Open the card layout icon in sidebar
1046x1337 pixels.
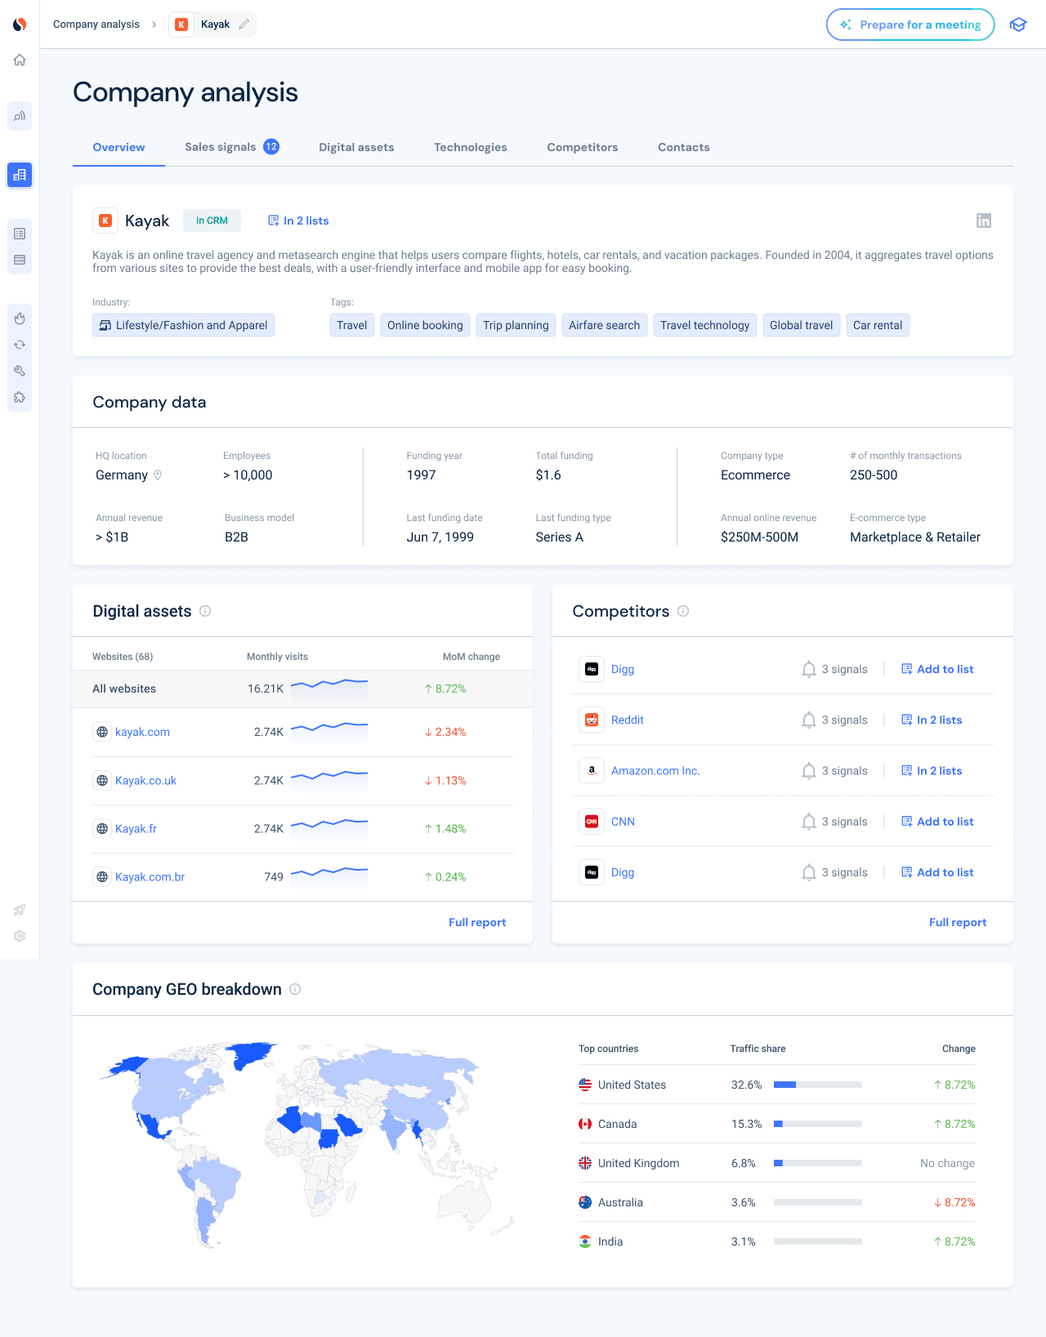[x=20, y=260]
